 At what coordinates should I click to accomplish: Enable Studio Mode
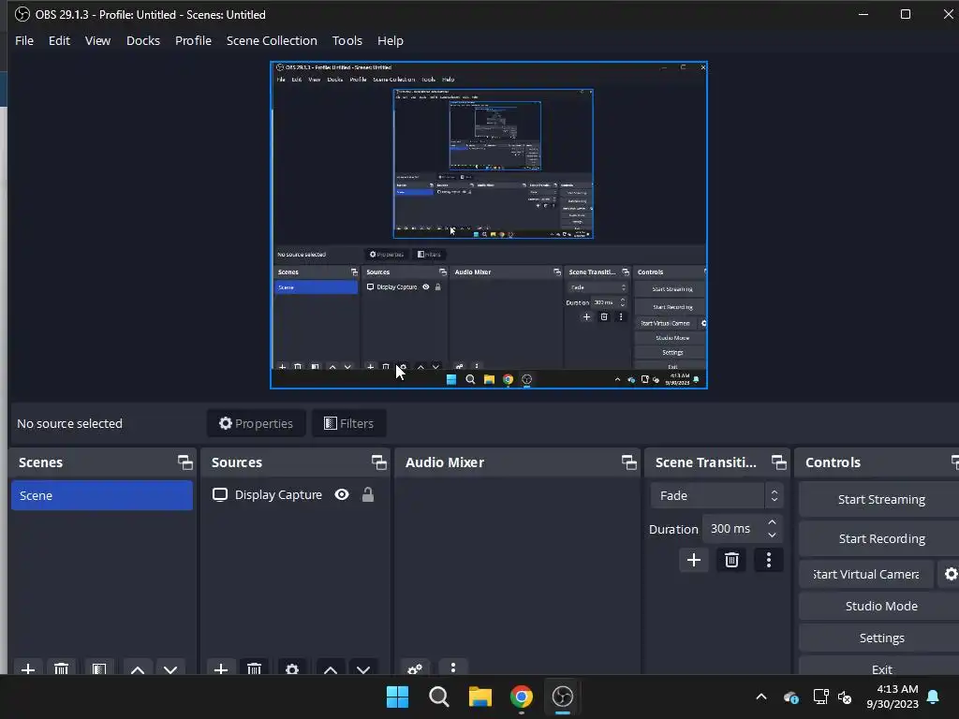[880, 606]
